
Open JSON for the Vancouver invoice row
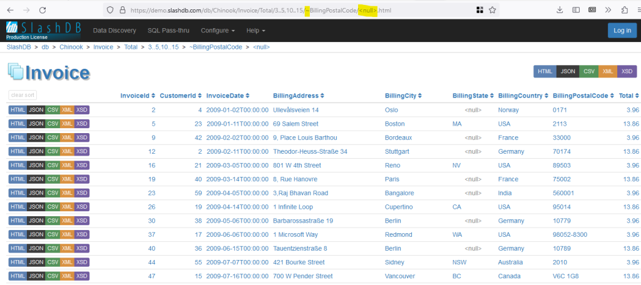[x=36, y=276]
